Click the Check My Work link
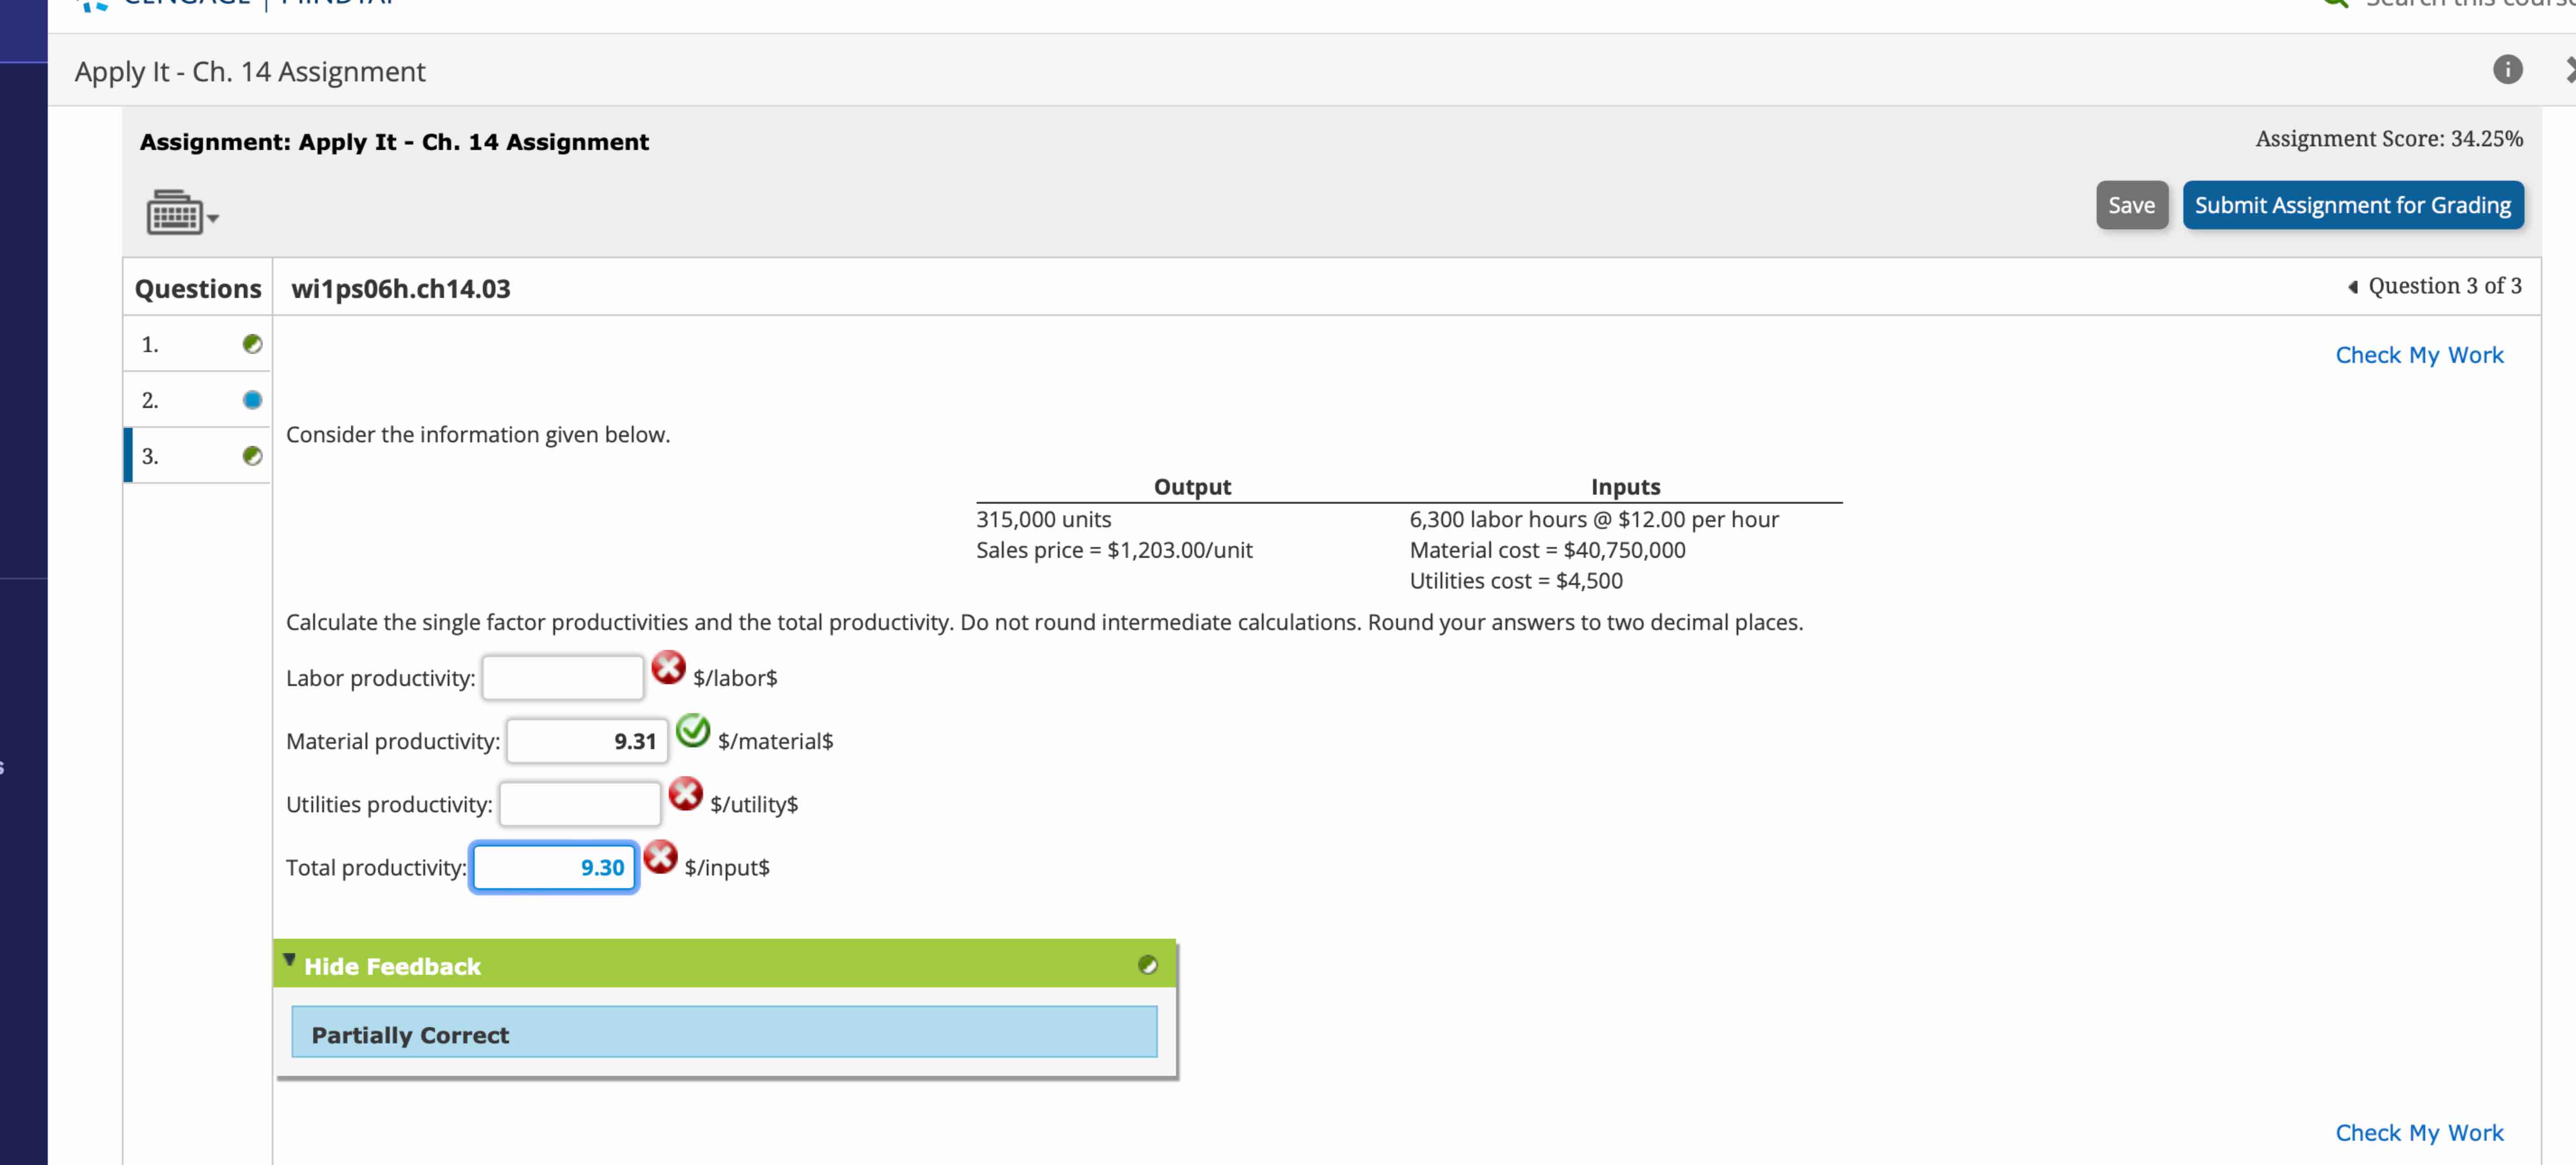 coord(2419,354)
